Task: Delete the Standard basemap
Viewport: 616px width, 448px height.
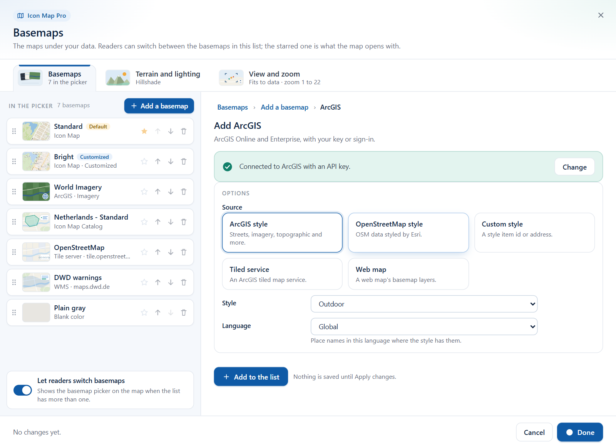Action: [x=184, y=131]
